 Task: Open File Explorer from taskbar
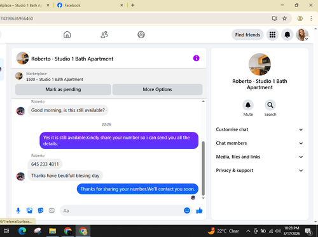pos(52,231)
